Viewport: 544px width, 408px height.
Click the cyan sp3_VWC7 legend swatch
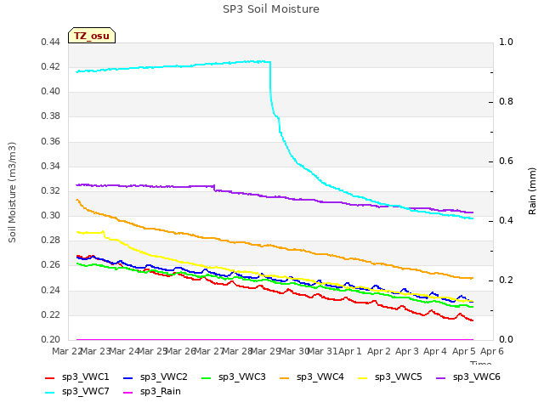point(50,393)
